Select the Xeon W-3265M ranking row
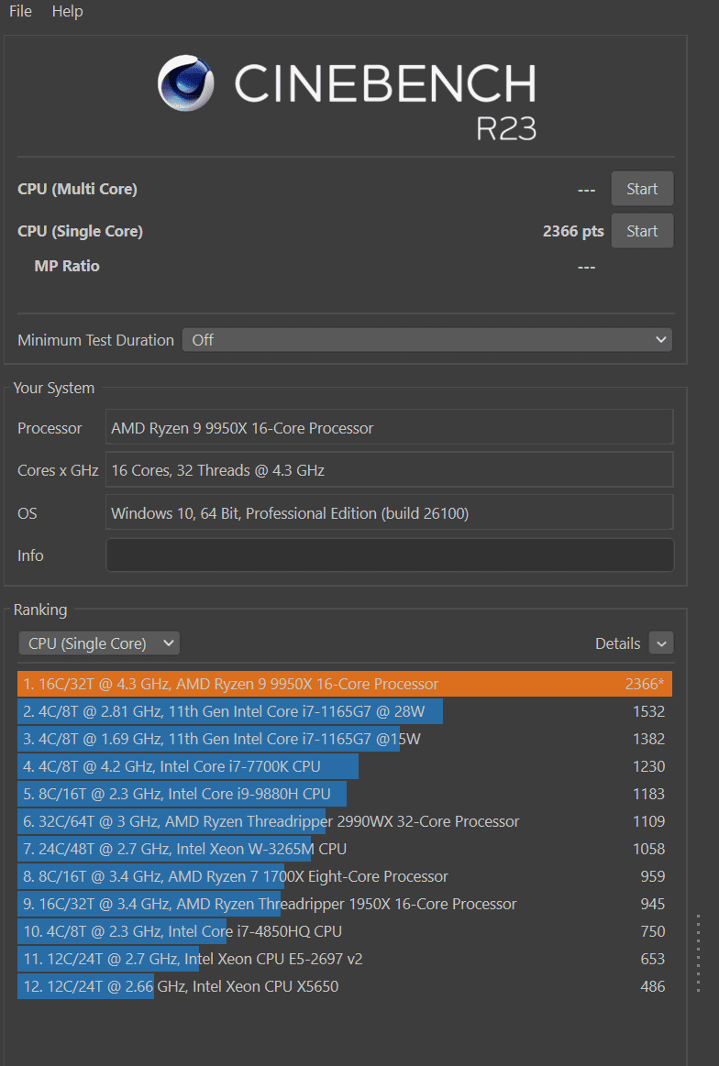 [x=345, y=849]
